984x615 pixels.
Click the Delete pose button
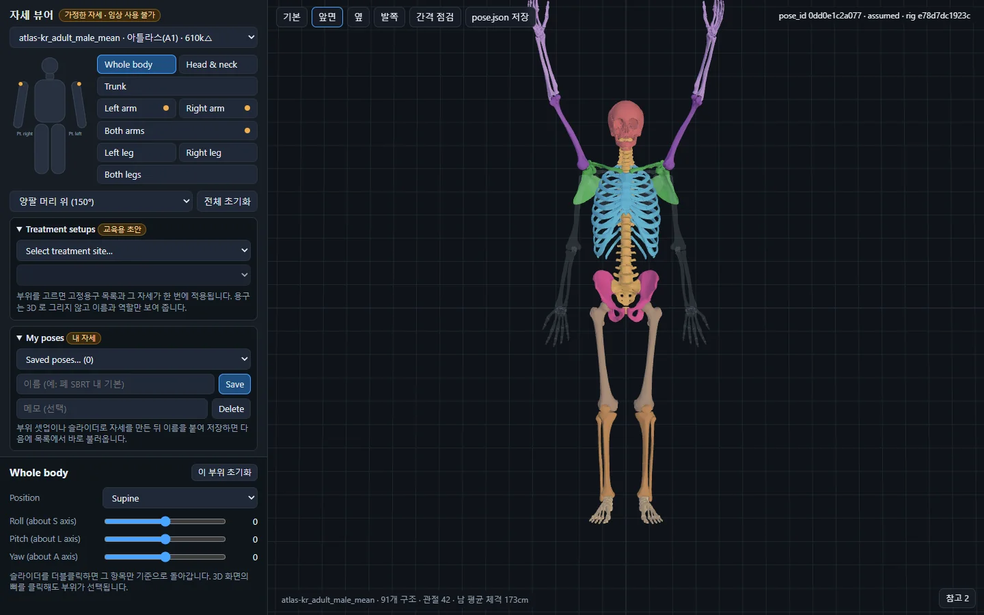231,409
